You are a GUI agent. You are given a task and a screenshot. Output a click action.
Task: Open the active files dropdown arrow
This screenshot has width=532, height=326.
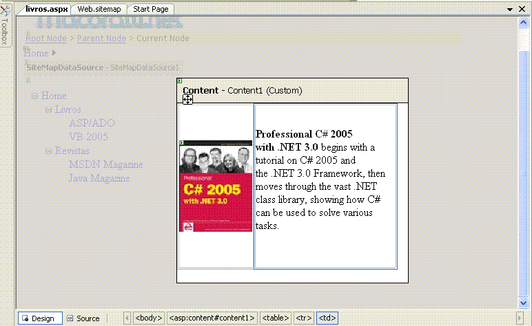510,9
